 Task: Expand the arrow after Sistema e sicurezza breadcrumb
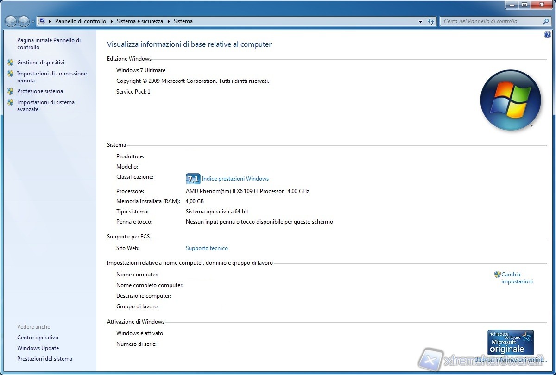pyautogui.click(x=169, y=21)
